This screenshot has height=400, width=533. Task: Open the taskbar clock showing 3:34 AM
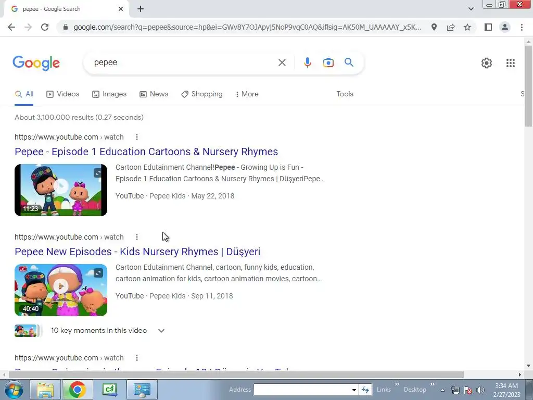(506, 390)
